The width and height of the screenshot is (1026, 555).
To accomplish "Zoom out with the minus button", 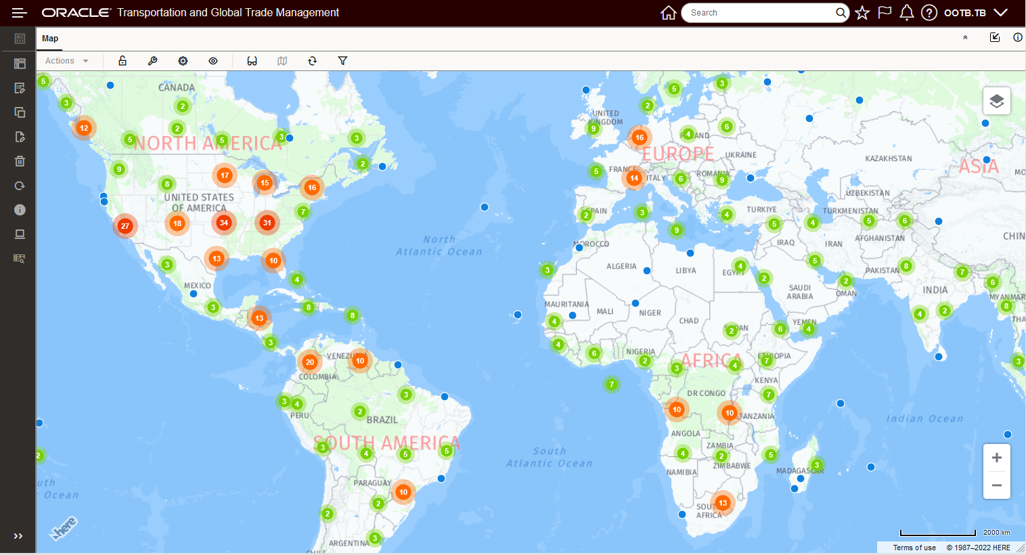I will pos(997,485).
